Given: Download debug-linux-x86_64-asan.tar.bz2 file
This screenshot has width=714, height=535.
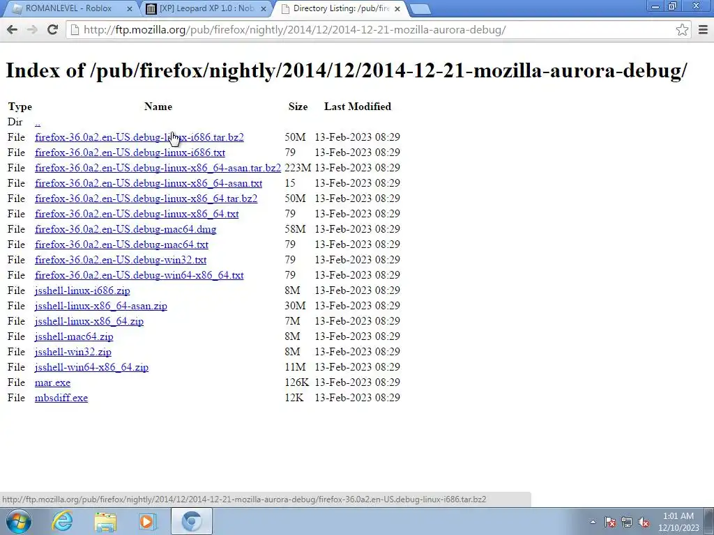Looking at the screenshot, I should click(158, 168).
